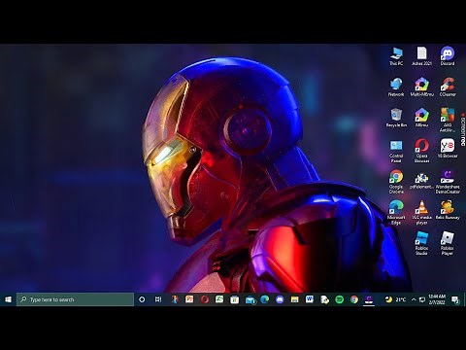Screen dimensions: 466x350
Task: Open File Explorer from the taskbar
Action: 294,299
